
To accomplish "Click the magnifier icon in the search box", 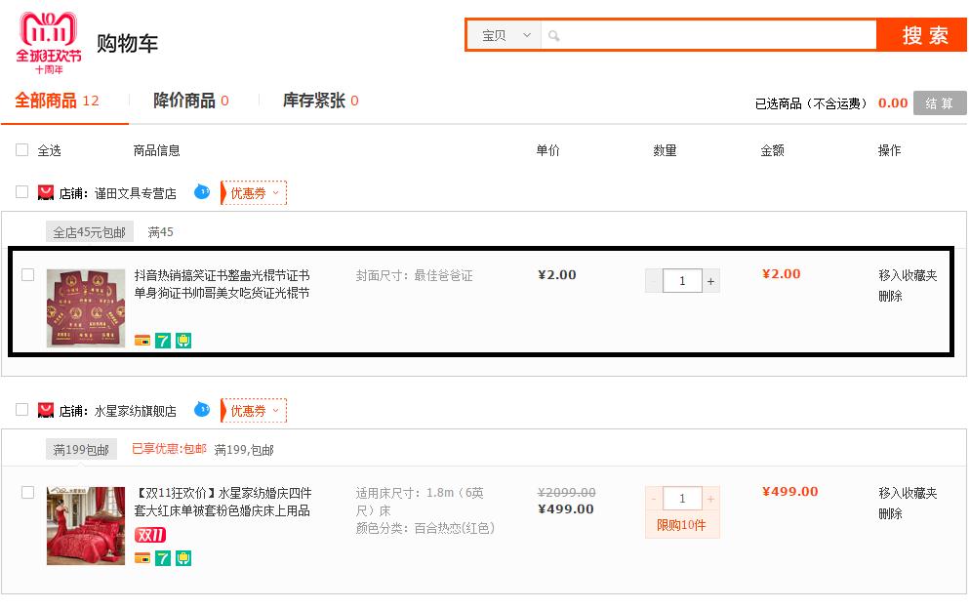I will pos(553,34).
